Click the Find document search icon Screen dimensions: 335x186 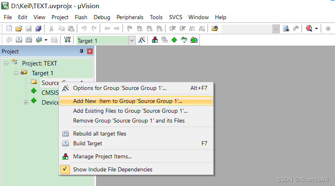286,28
